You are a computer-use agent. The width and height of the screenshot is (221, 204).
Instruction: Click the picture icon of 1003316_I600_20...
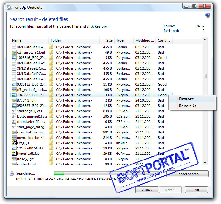(14, 58)
